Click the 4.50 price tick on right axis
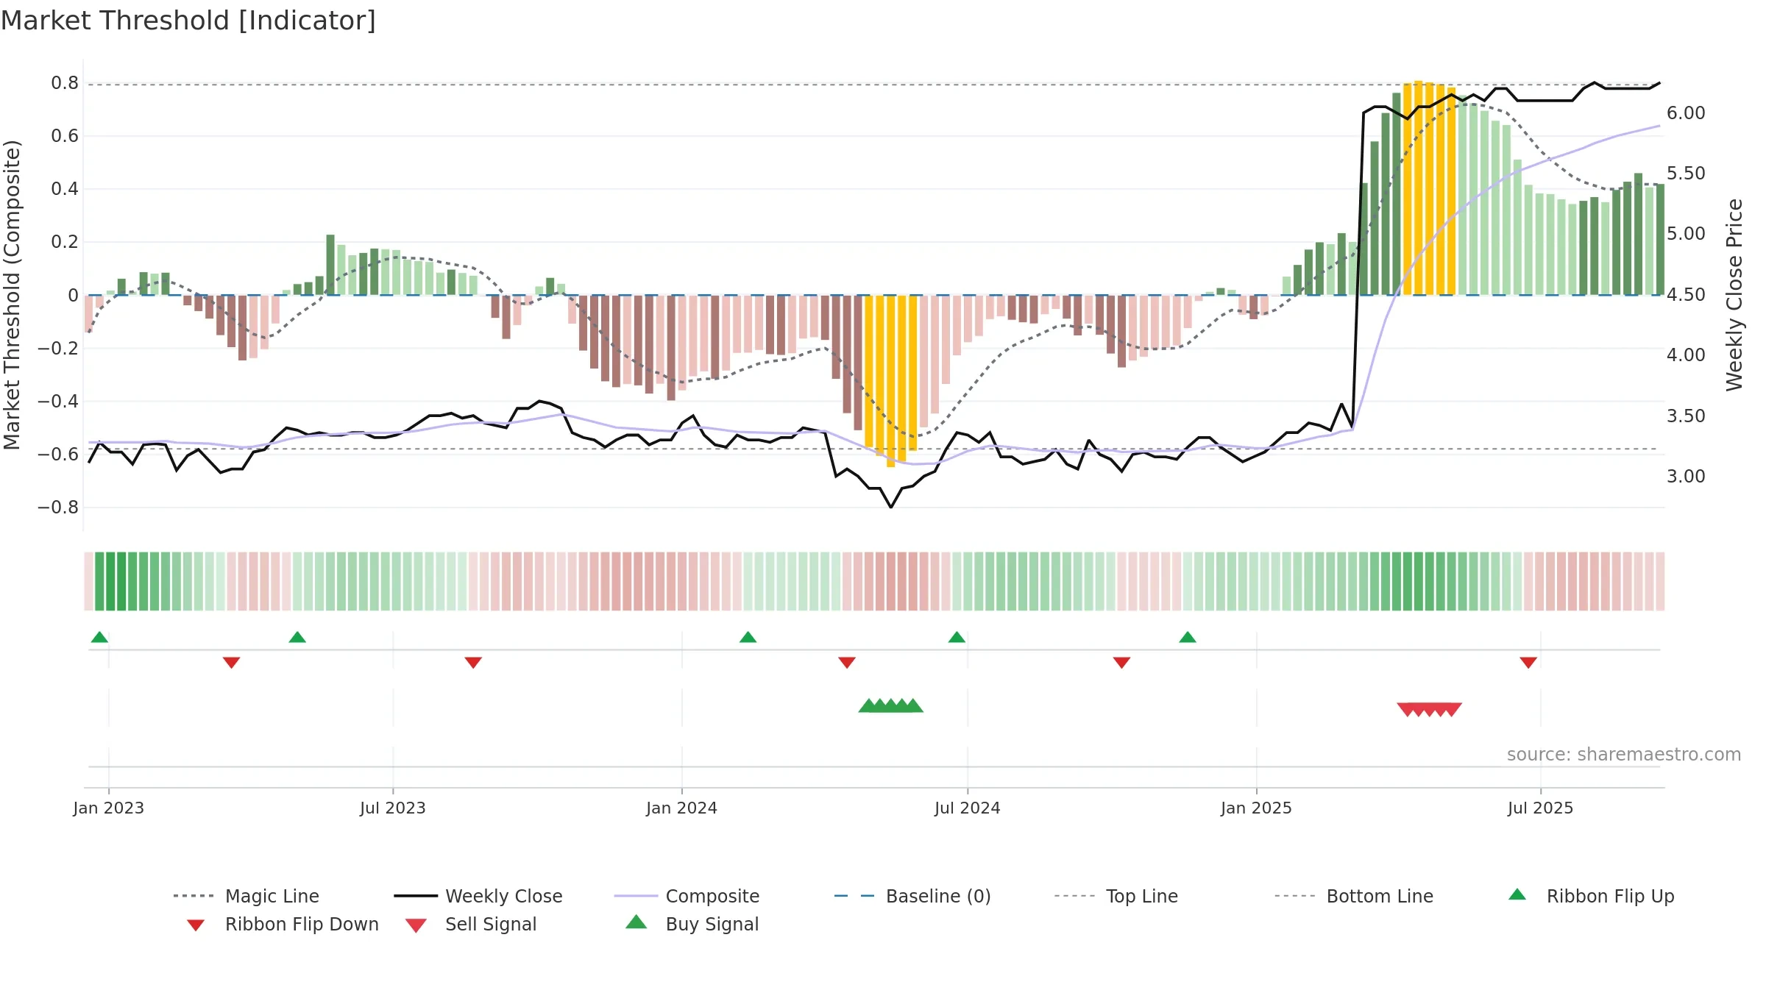Image resolution: width=1766 pixels, height=993 pixels. click(1687, 295)
